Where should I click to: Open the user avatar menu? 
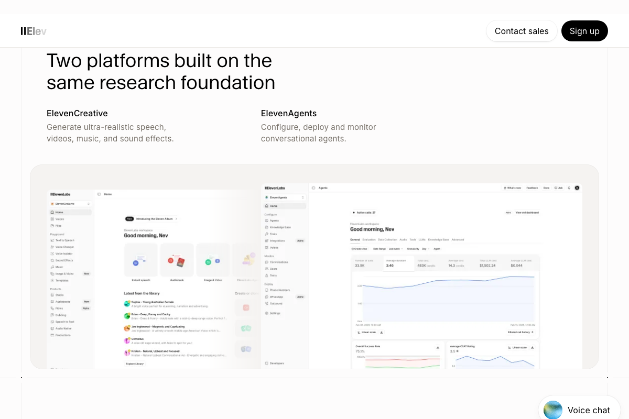(577, 188)
